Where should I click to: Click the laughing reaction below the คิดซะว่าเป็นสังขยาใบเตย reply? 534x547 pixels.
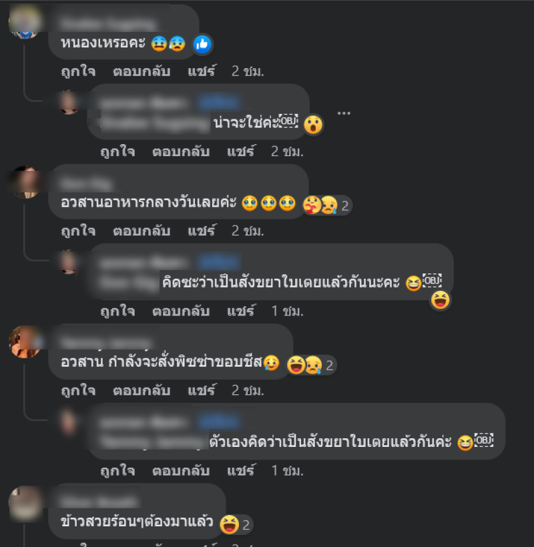(440, 300)
